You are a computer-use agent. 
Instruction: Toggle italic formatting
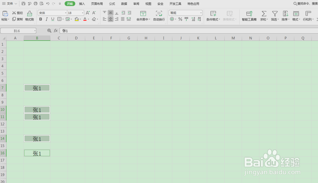point(47,19)
